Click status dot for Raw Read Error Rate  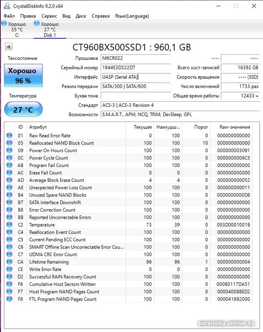9,136
